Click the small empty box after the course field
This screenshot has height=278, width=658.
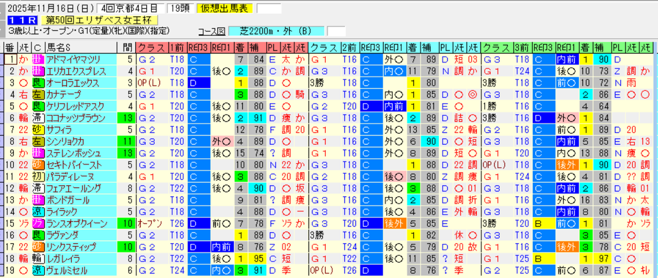[336, 31]
